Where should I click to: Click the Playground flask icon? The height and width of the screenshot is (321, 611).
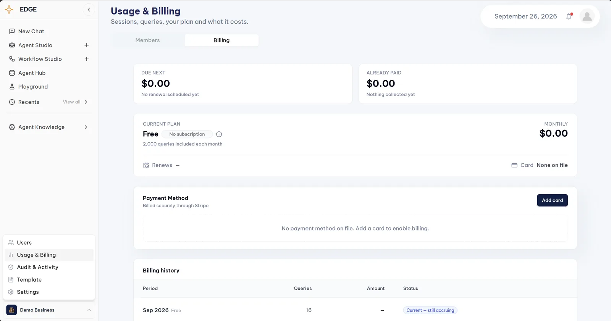pos(12,87)
